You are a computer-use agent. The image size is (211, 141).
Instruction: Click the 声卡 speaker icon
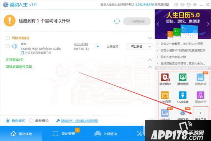tap(15, 46)
